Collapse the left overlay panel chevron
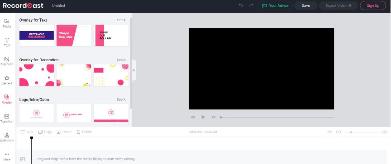The width and height of the screenshot is (391, 164). pos(134,70)
